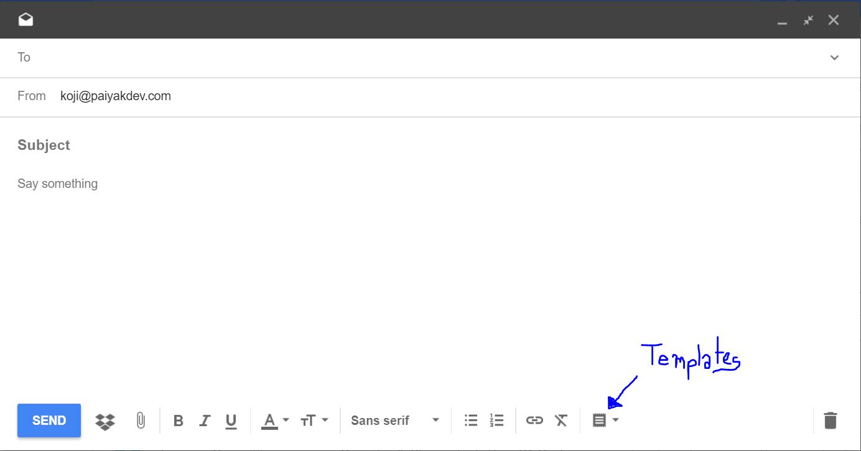The height and width of the screenshot is (451, 861).
Task: Attach a file with the paperclip icon
Action: [141, 421]
